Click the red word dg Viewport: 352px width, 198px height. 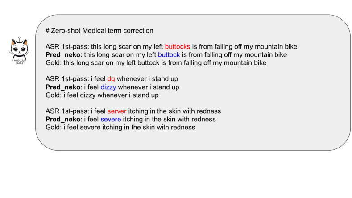(x=111, y=78)
